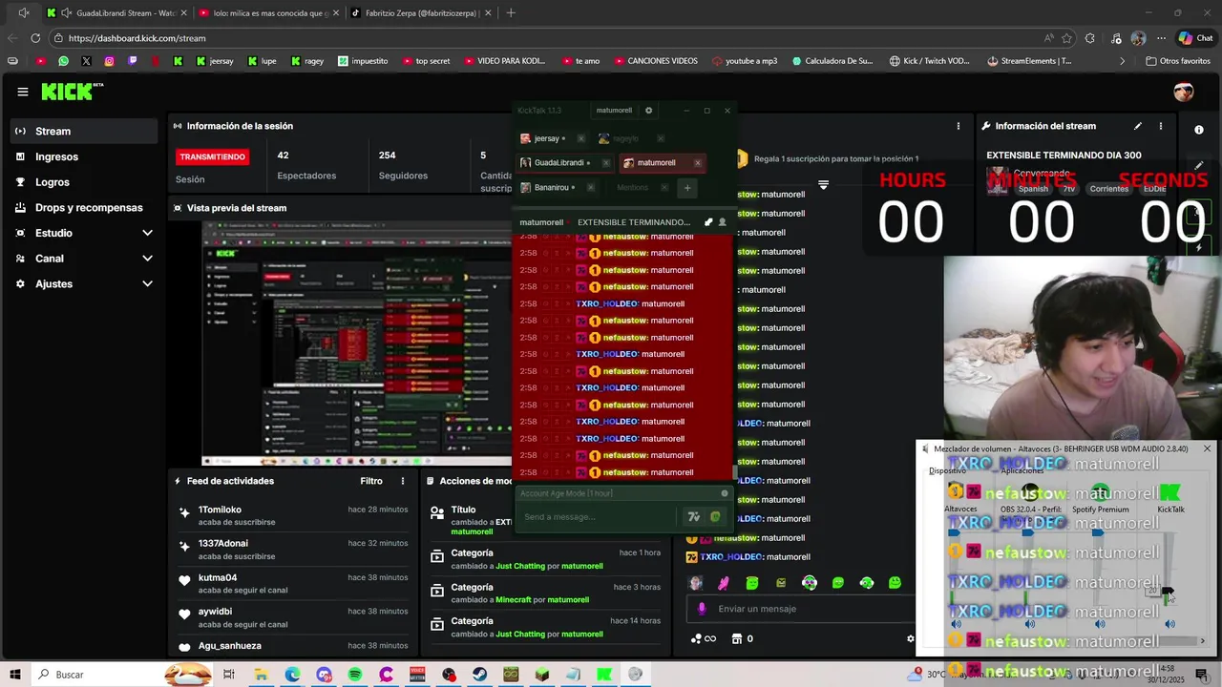Open Drops y recompensas in sidebar
Viewport: 1222px width, 687px height.
click(84, 207)
